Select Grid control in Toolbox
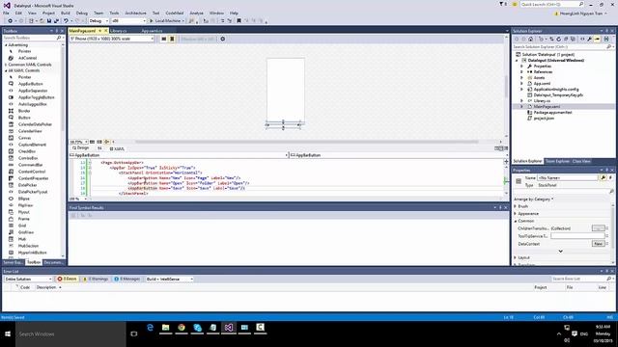Viewport: 618px width, 347px height. point(22,226)
